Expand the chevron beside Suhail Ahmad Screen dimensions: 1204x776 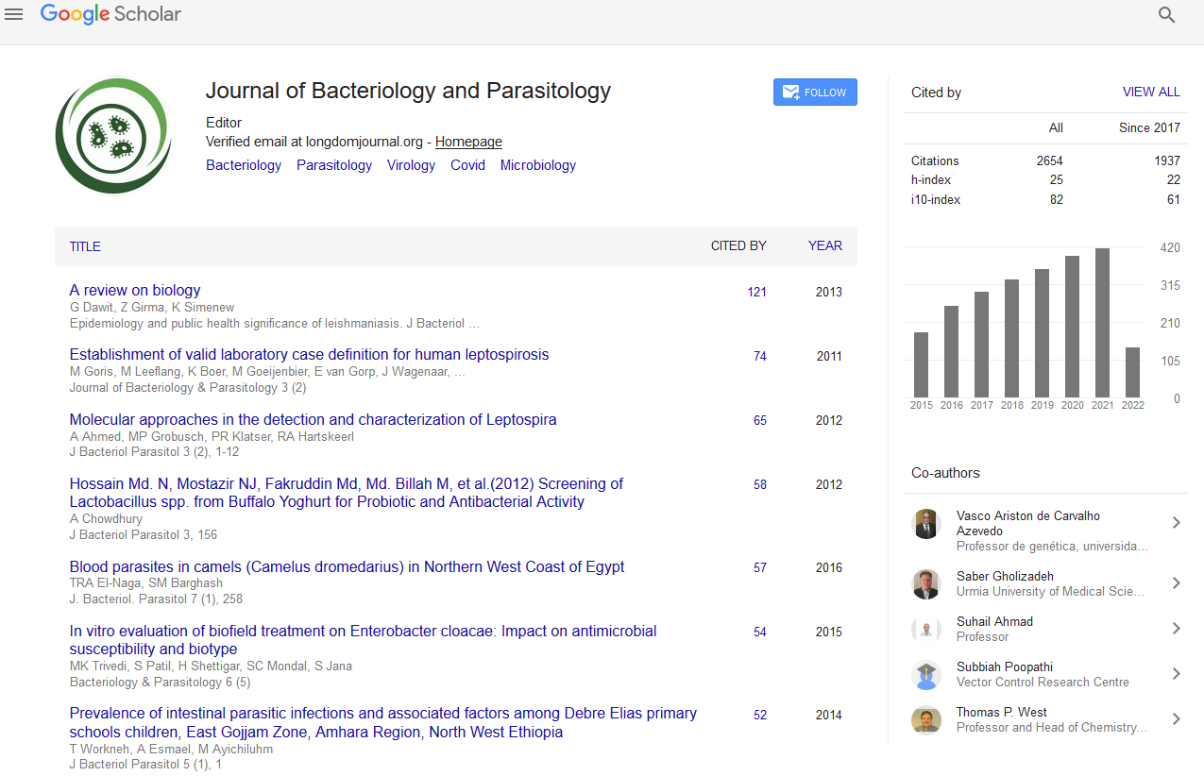1177,628
